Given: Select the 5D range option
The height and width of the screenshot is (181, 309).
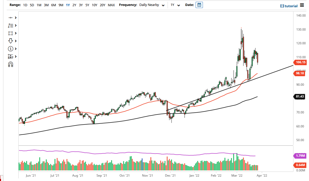Looking at the screenshot, I should [x=32, y=5].
